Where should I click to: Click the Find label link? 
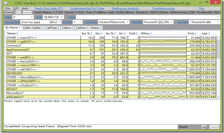(x=72, y=17)
